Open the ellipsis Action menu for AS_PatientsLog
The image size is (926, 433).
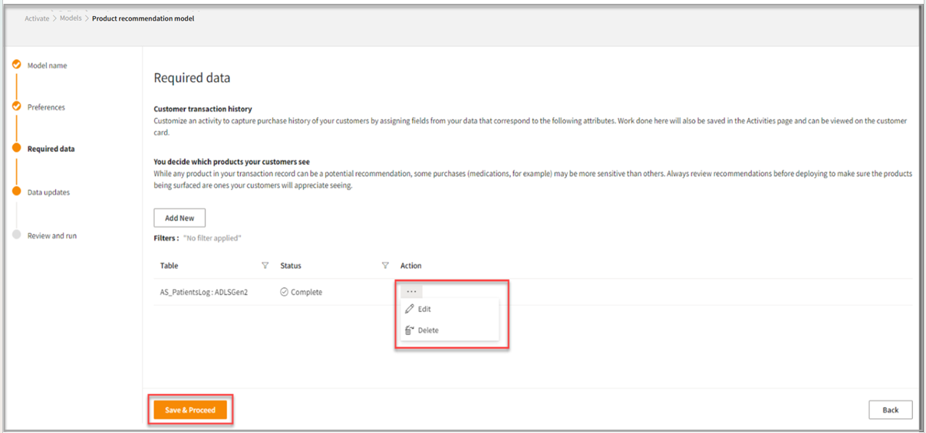tap(411, 291)
